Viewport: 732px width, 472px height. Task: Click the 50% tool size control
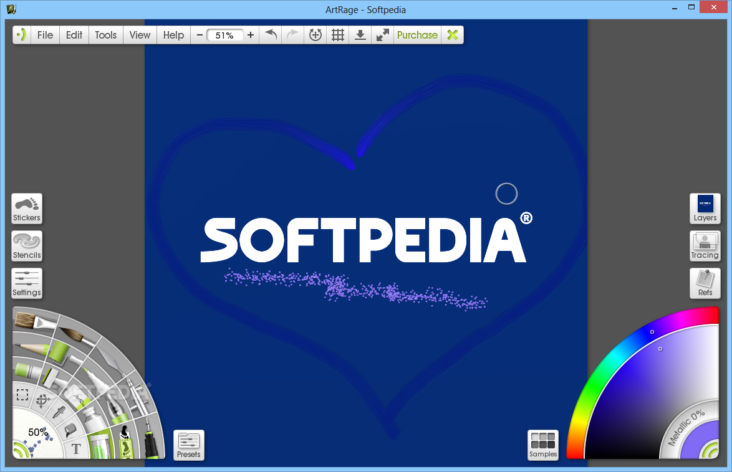point(37,432)
